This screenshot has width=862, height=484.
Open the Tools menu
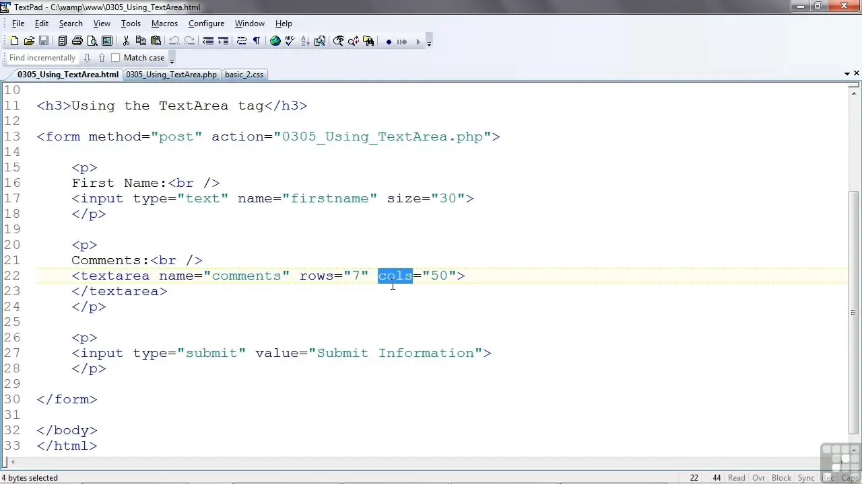pyautogui.click(x=131, y=24)
